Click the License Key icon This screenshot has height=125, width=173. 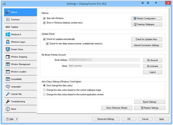[8, 94]
